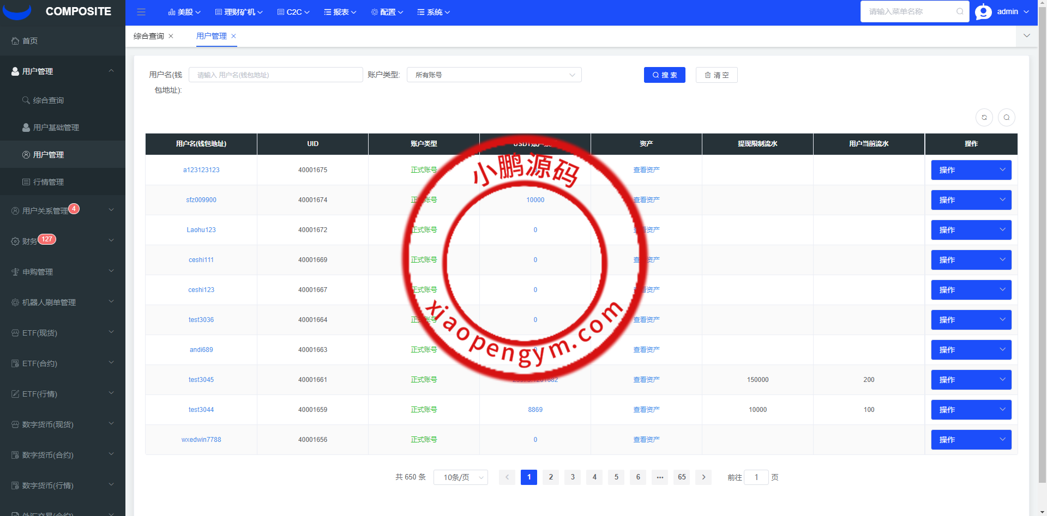
Task: Open the 首页 home sidebar item
Action: (x=30, y=41)
